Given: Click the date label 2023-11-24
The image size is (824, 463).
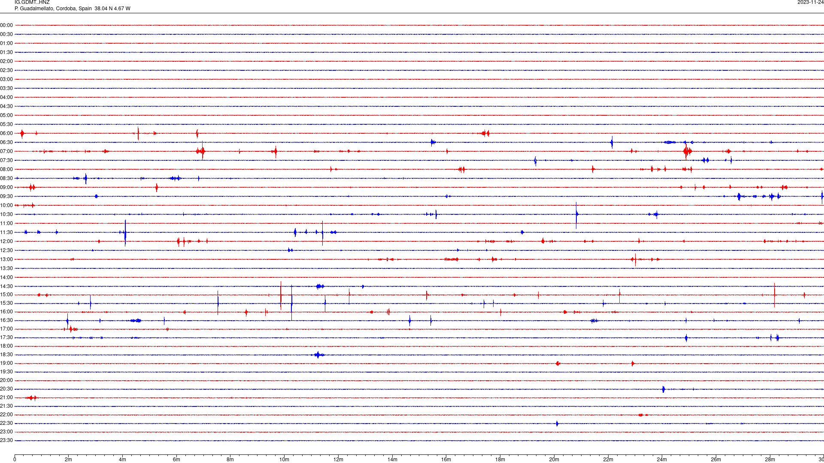Looking at the screenshot, I should pyautogui.click(x=810, y=3).
